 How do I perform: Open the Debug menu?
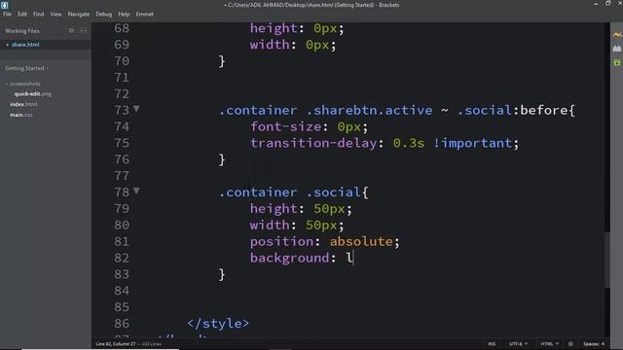tap(104, 14)
